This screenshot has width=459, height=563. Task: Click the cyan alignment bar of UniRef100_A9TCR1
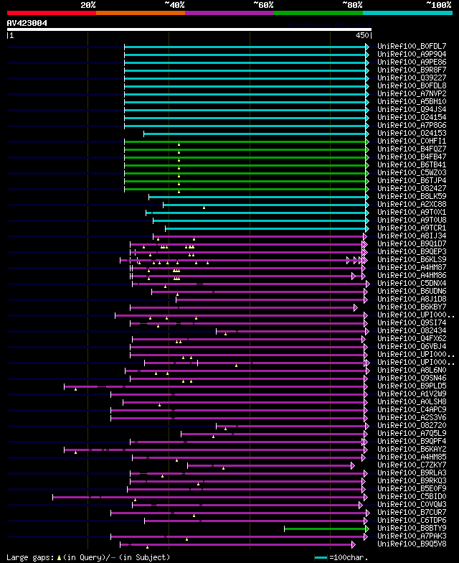coord(267,228)
